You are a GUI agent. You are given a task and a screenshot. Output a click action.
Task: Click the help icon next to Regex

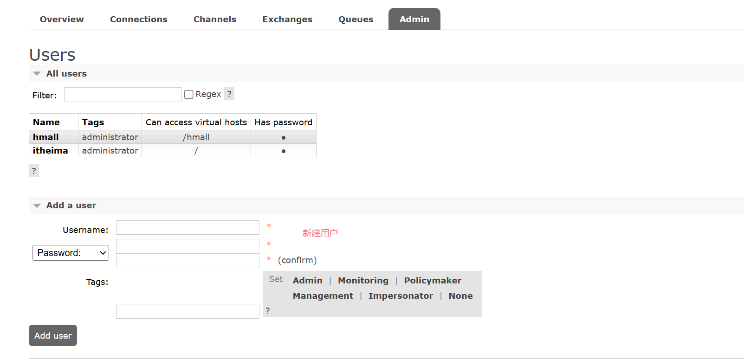click(x=229, y=94)
